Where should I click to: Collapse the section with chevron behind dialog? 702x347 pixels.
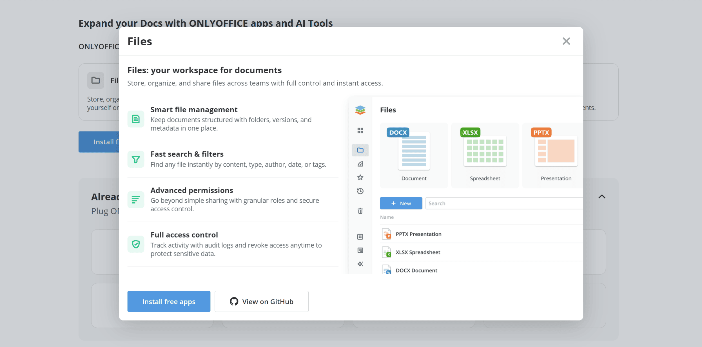click(x=602, y=197)
